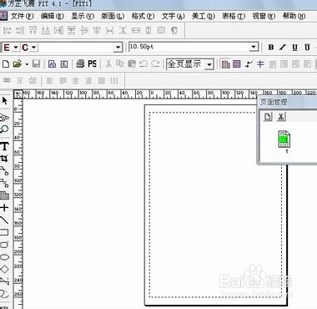This screenshot has width=317, height=309.
Task: Open the 全页显示 zoom dropdown
Action: point(209,64)
